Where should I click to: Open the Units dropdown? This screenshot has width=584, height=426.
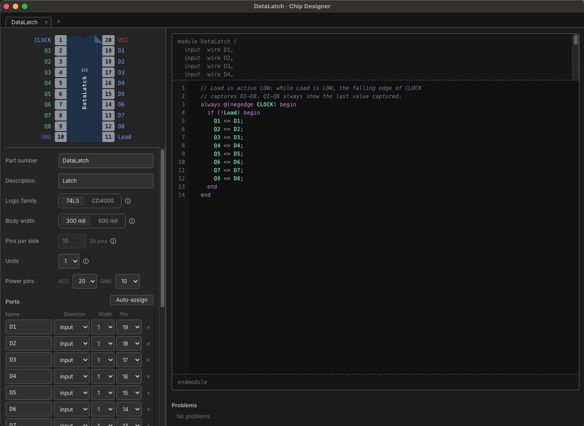pos(69,261)
